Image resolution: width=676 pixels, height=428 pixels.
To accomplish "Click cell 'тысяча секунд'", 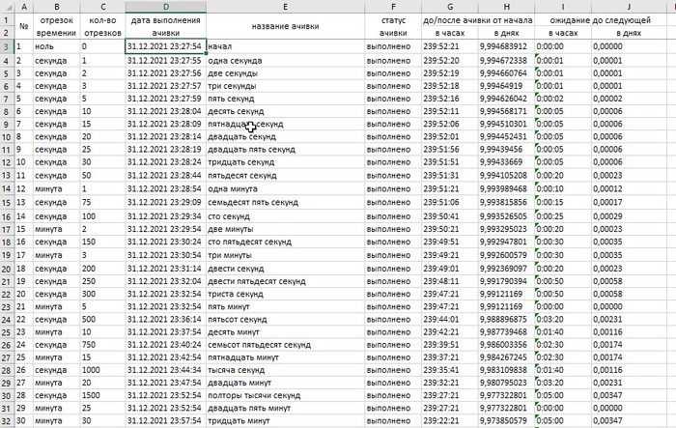I will [286, 370].
